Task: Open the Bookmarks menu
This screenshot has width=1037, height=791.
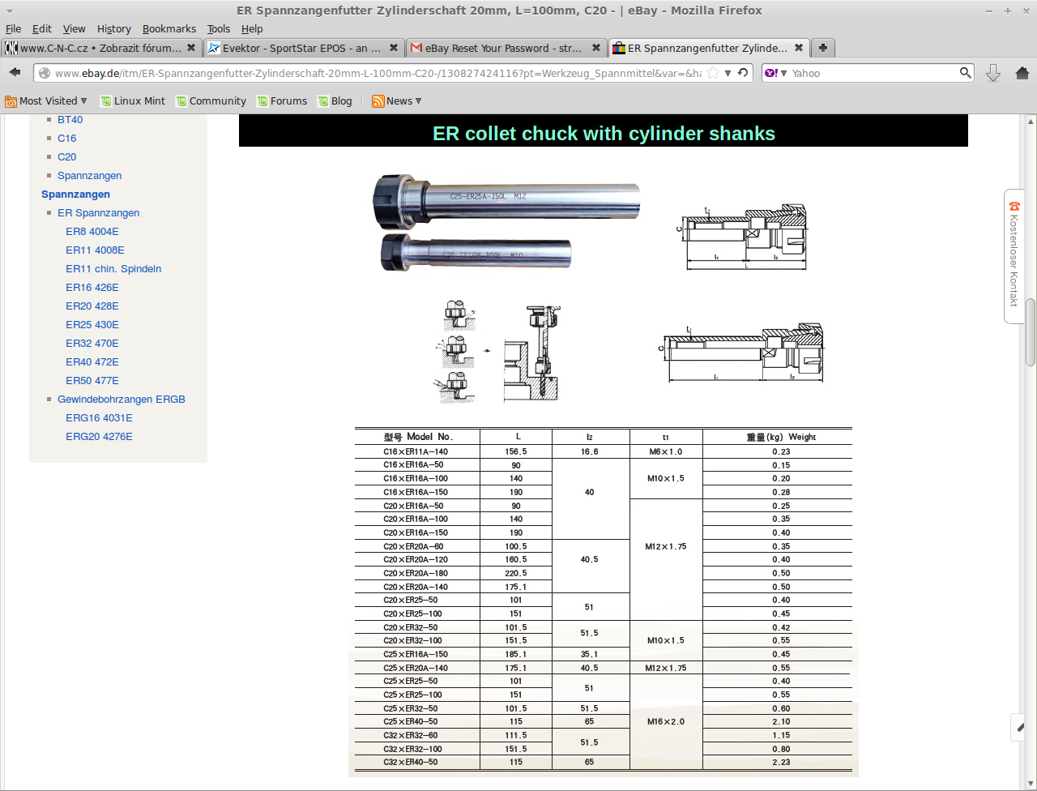Action: (x=169, y=28)
